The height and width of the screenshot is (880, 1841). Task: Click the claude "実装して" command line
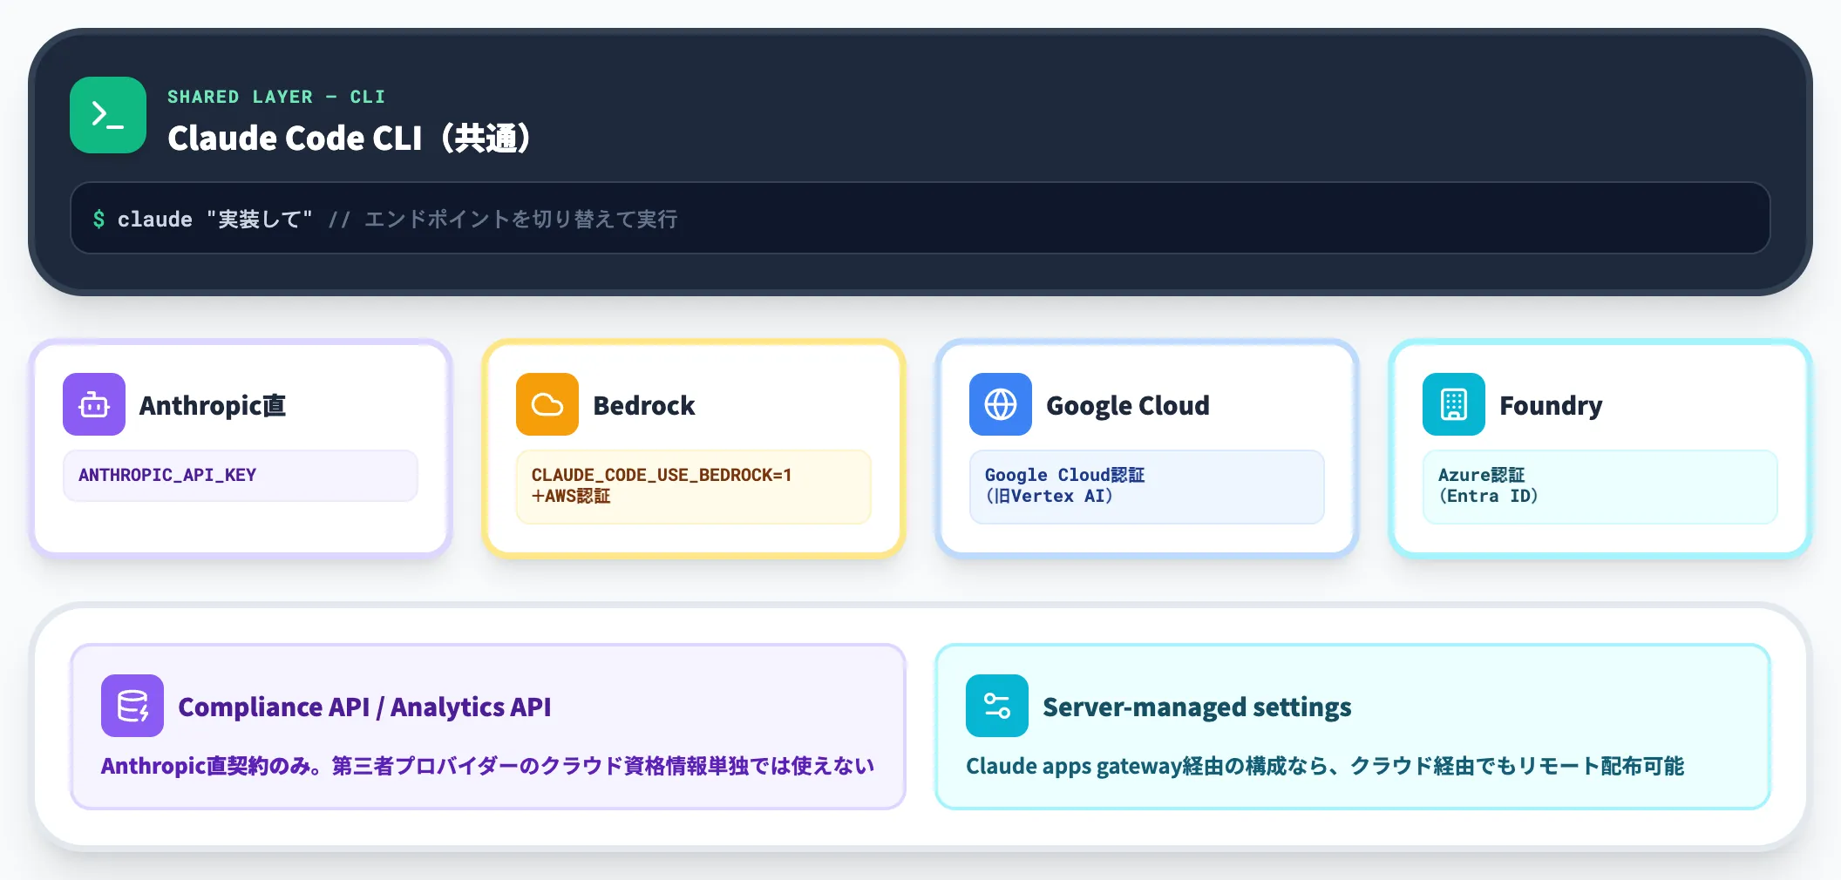[x=920, y=218]
